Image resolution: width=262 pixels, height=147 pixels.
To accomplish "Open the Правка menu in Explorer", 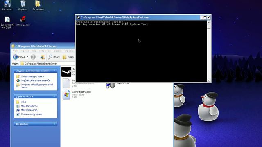I will click(x=25, y=51).
